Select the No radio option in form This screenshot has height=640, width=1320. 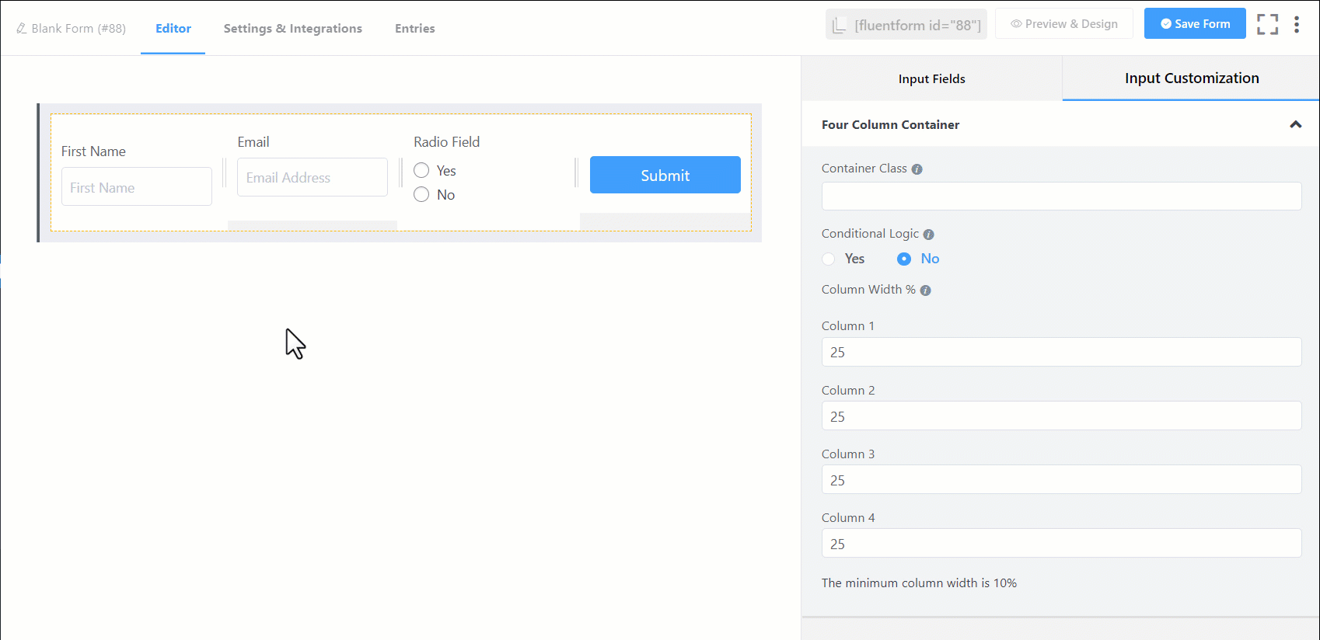coord(421,195)
